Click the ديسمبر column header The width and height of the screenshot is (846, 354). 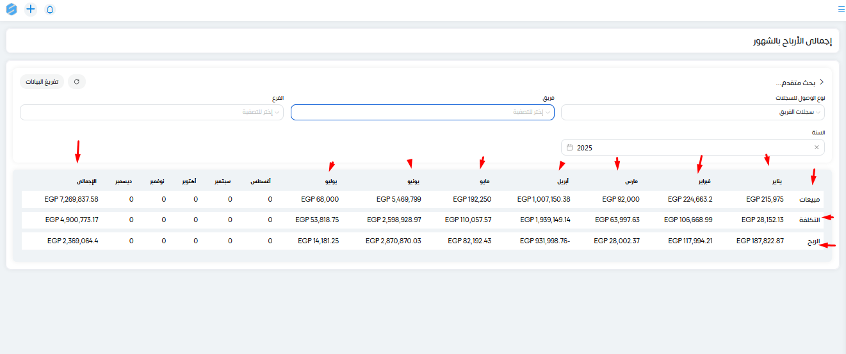[x=124, y=182]
